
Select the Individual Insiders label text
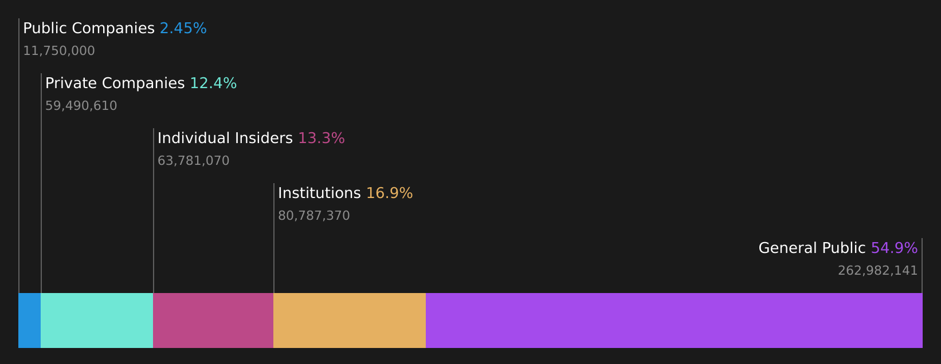tap(225, 139)
